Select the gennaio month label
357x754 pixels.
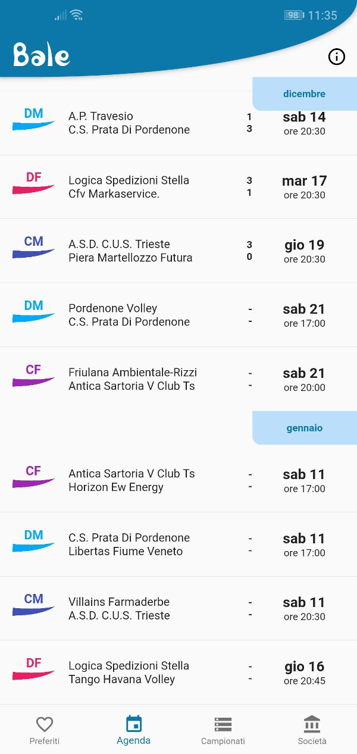(x=304, y=428)
